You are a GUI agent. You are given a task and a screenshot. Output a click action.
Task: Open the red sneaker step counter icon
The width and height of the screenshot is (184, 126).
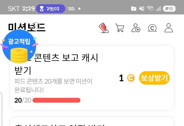click(104, 28)
